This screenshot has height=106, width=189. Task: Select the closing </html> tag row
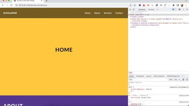pos(133,27)
